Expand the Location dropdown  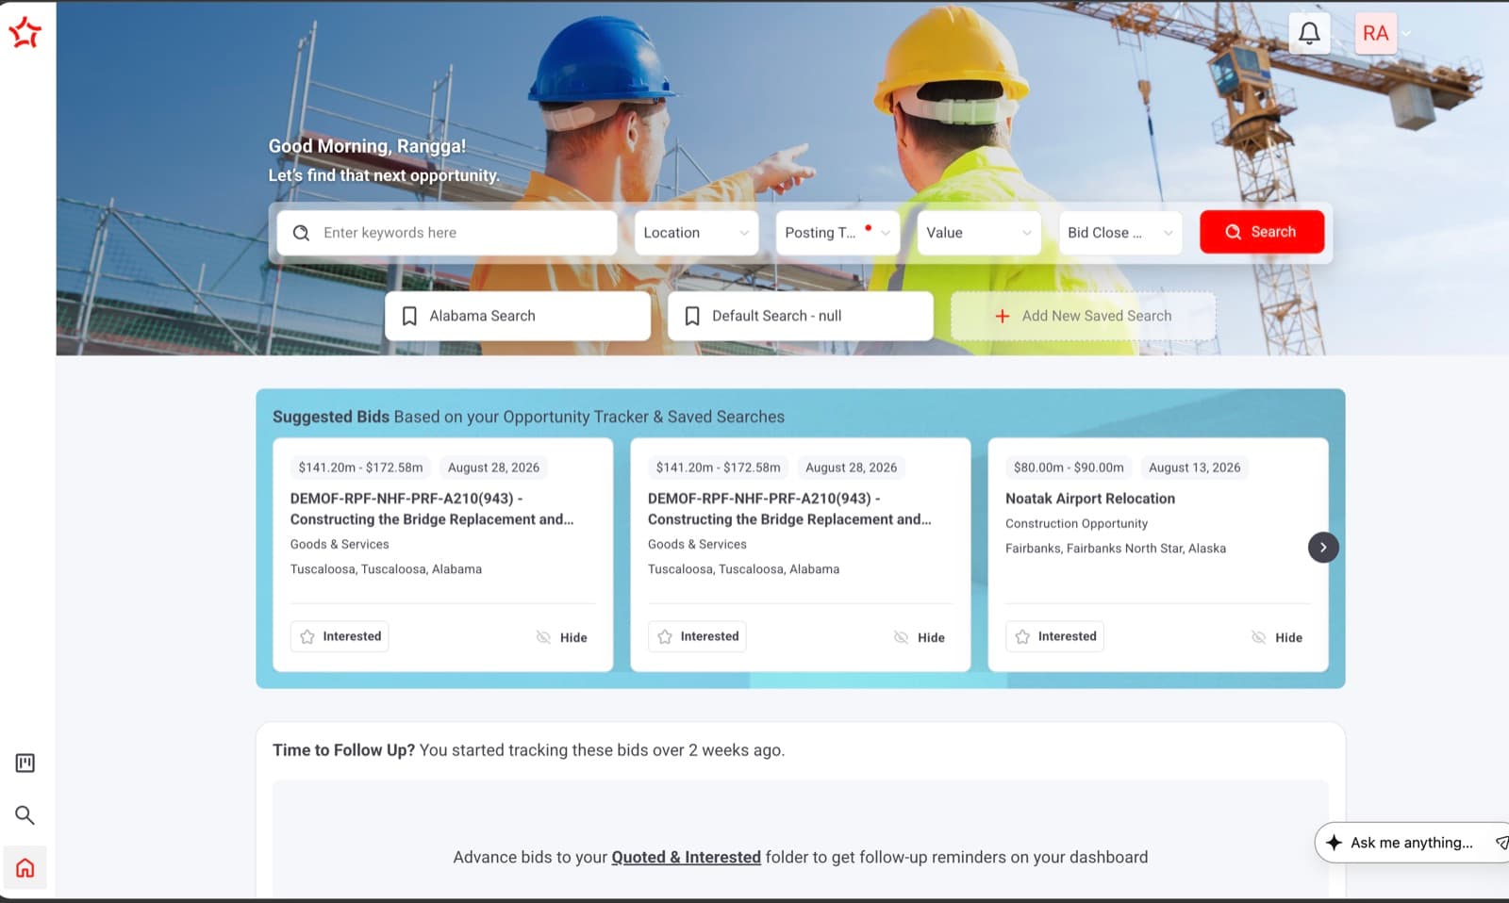696,233
